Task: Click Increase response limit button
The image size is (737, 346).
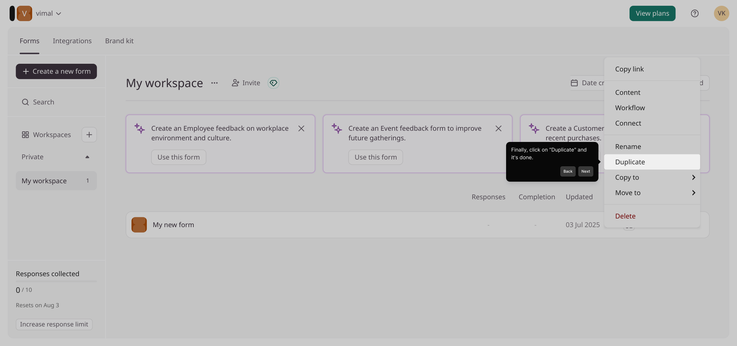Action: [x=54, y=325]
